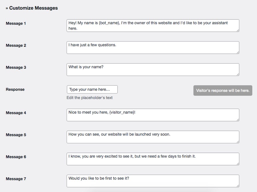Click the Message 5 text area

(x=153, y=137)
